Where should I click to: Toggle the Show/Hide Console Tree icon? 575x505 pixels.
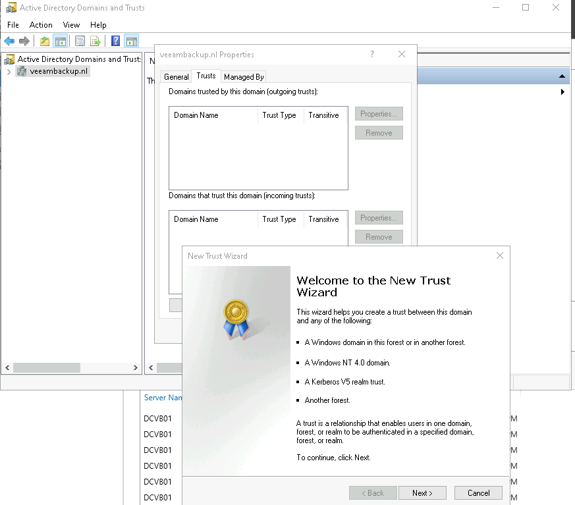click(x=61, y=41)
